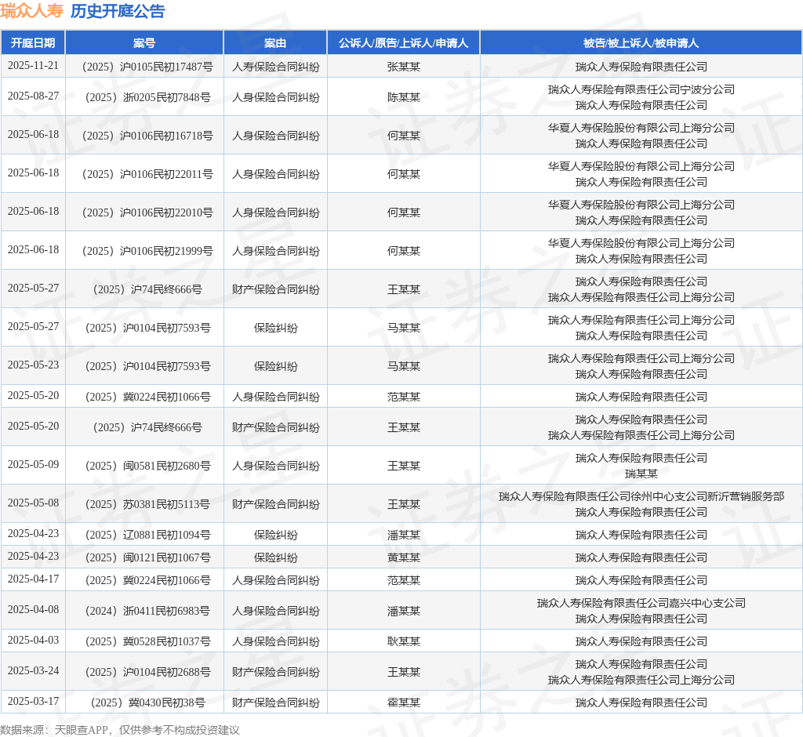Click defendant 瑞众人寿保险有限责任公司宁波分公司

641,89
